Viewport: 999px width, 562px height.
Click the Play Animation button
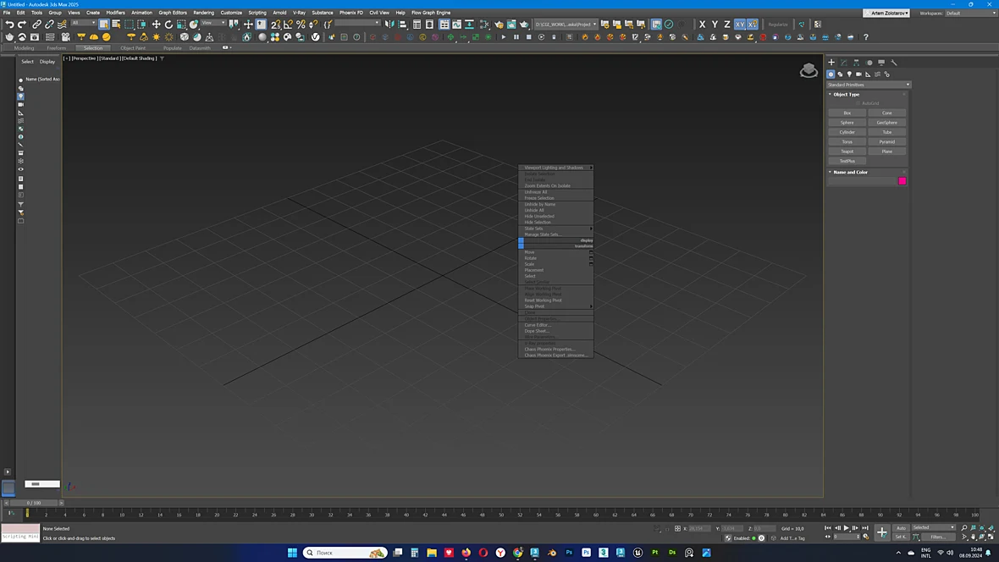846,527
